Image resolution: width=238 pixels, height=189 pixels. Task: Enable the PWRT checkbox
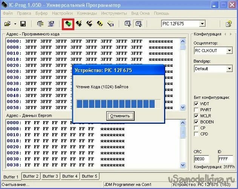[x=196, y=110]
